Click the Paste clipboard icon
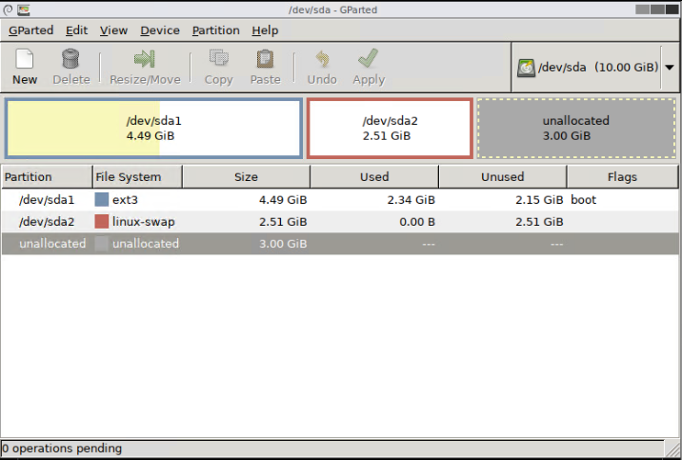This screenshot has width=682, height=460. click(265, 59)
